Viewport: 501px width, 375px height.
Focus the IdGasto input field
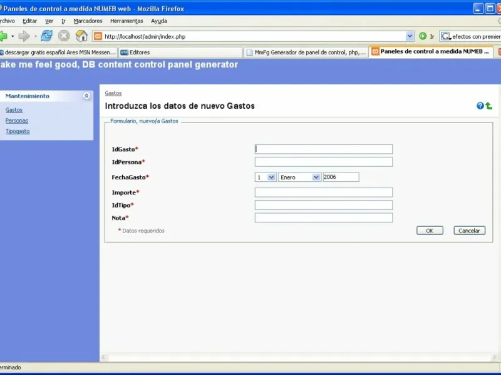(x=324, y=149)
